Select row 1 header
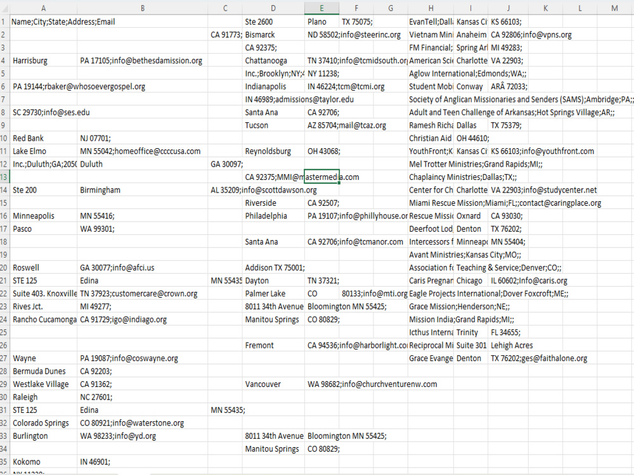The image size is (634, 475). [4, 22]
